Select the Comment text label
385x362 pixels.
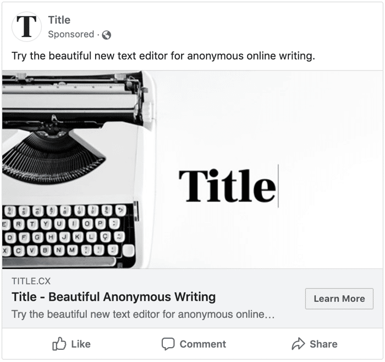(x=203, y=344)
